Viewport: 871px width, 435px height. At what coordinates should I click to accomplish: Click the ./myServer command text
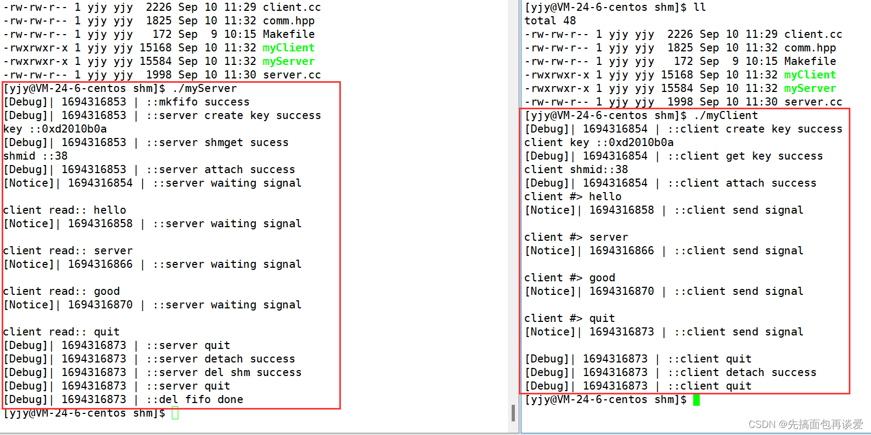click(204, 89)
